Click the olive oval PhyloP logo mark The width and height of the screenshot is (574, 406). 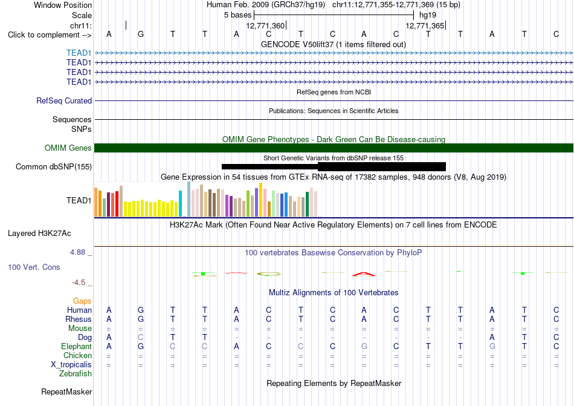(x=269, y=273)
